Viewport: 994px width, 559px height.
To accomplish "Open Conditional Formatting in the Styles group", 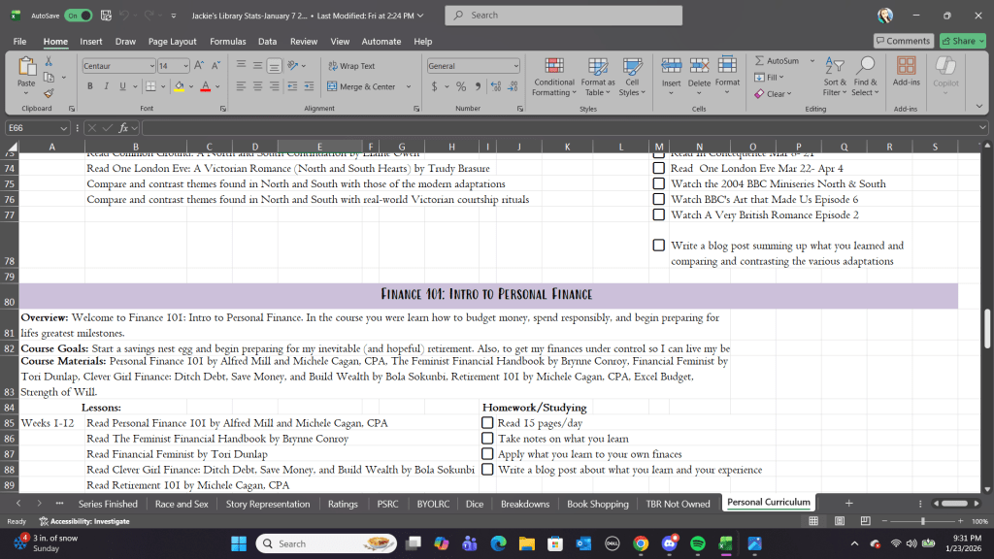I will (x=554, y=75).
